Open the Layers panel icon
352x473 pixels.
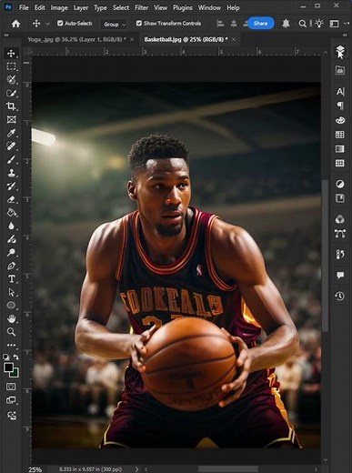pos(340,49)
